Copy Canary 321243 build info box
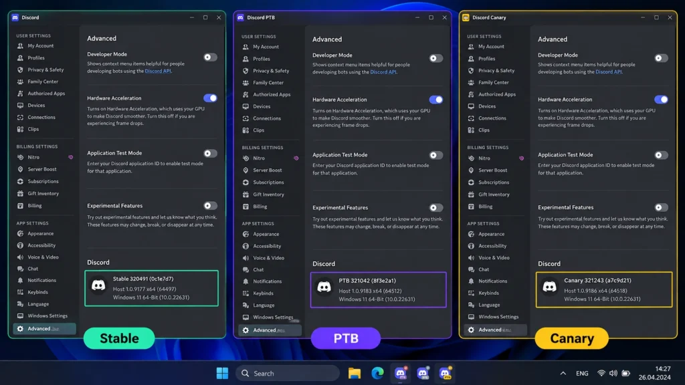This screenshot has height=385, width=685. (604, 290)
